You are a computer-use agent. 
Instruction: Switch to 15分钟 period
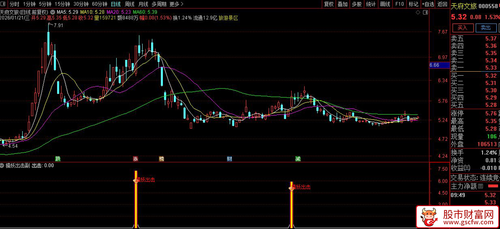[x=62, y=4]
